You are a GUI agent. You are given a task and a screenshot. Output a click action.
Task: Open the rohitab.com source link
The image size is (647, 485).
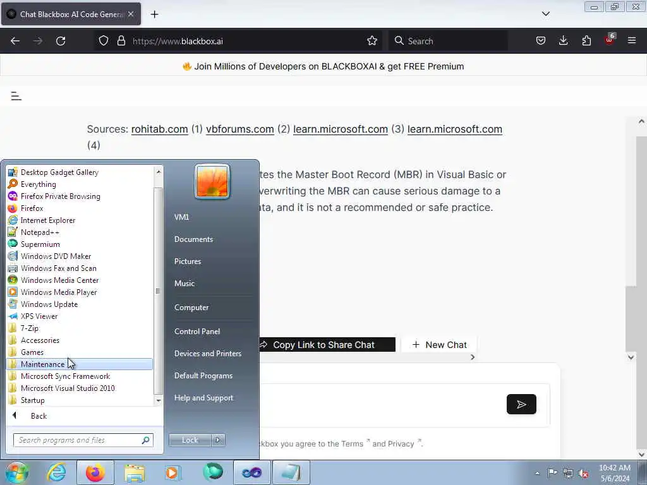click(x=160, y=129)
